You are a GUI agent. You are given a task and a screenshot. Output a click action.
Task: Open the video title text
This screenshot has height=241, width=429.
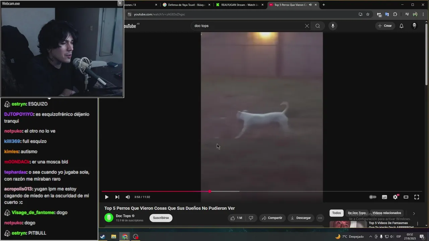pos(169,208)
